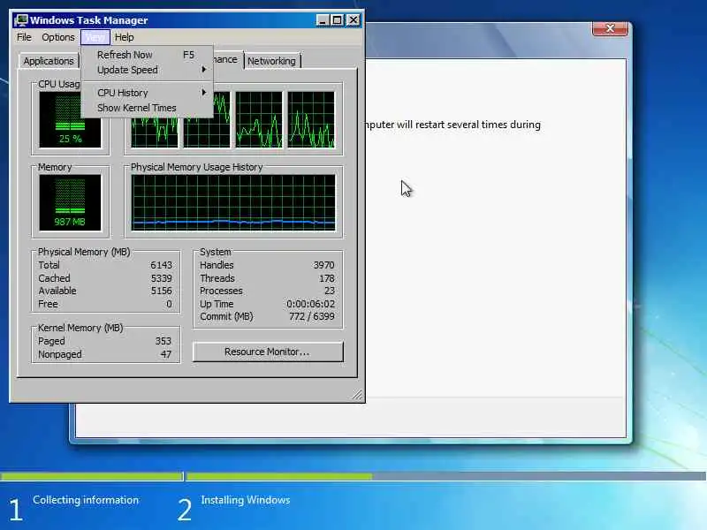This screenshot has height=530, width=707.
Task: Click the Commit value 772 / 6399
Action: click(x=312, y=316)
